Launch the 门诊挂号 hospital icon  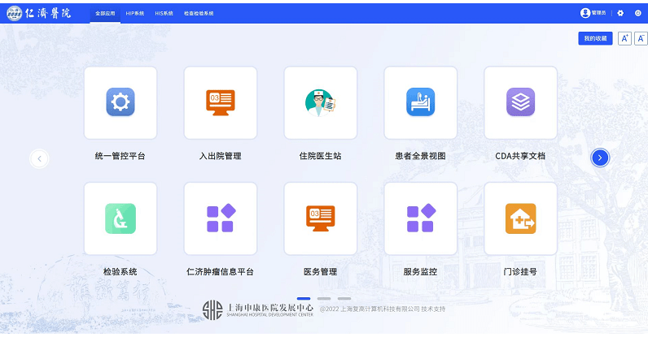coord(520,218)
